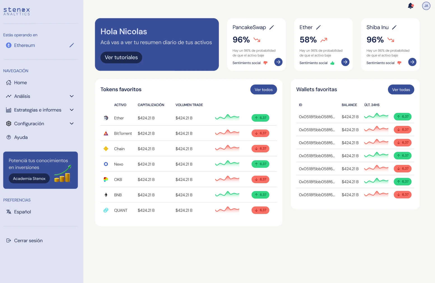The width and height of the screenshot is (435, 283).
Task: Edit the PancakeSwap card with pencil icon
Action: pos(272,27)
